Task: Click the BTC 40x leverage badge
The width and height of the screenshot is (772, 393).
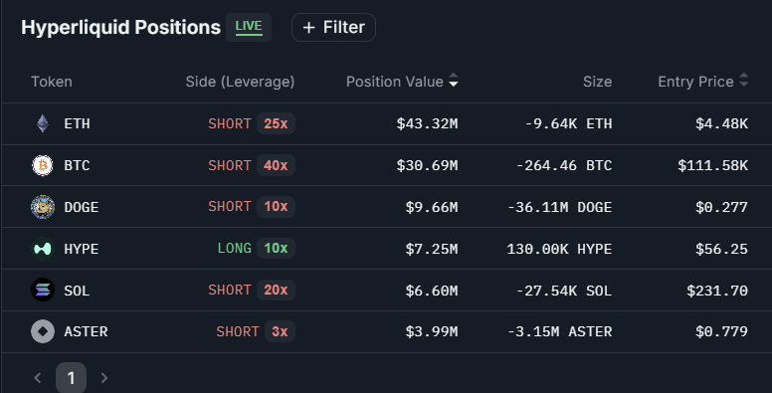Action: (276, 165)
